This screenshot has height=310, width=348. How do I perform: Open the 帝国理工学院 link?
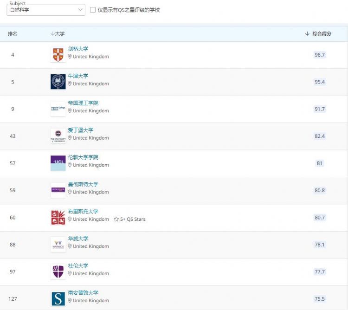(x=83, y=103)
